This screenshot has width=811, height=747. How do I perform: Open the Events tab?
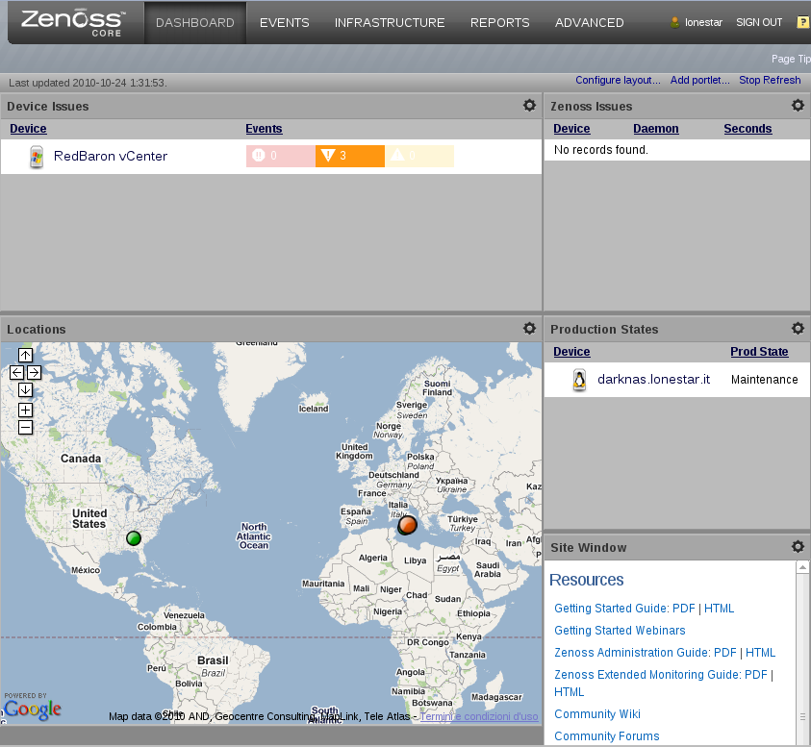(285, 23)
